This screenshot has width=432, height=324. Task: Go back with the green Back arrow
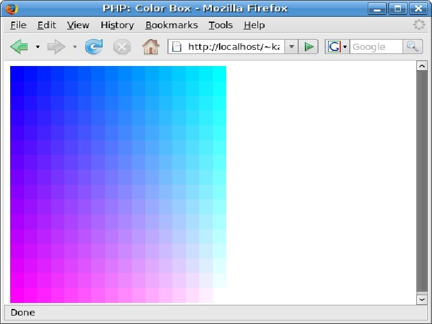click(x=19, y=47)
